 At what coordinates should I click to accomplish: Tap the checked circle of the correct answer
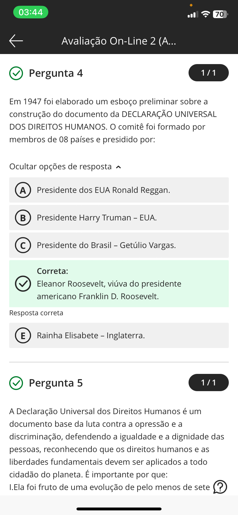(x=23, y=284)
